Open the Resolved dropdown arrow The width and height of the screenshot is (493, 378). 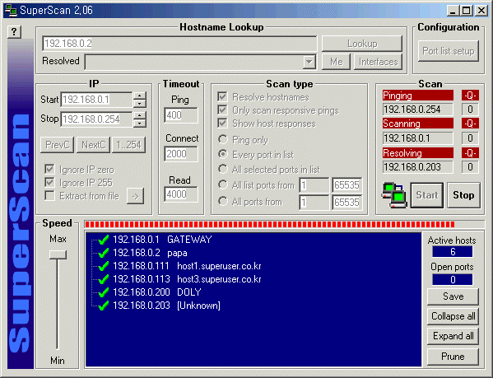(309, 62)
